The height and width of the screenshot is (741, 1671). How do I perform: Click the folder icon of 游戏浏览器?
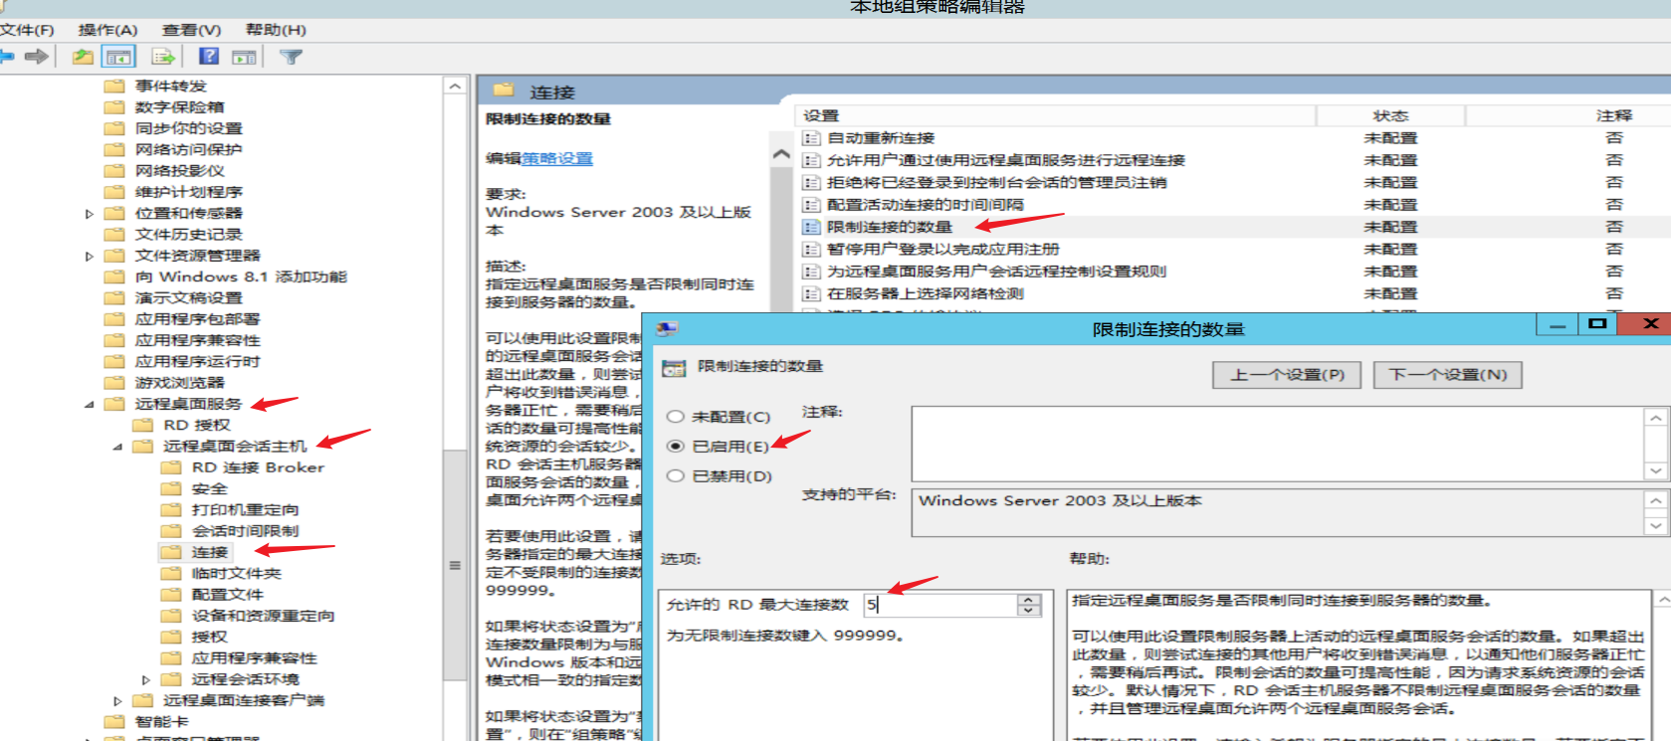[114, 382]
